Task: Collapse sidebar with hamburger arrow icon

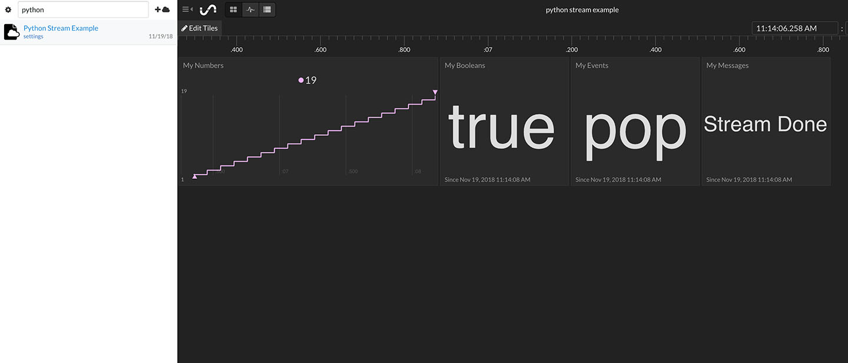Action: (187, 9)
